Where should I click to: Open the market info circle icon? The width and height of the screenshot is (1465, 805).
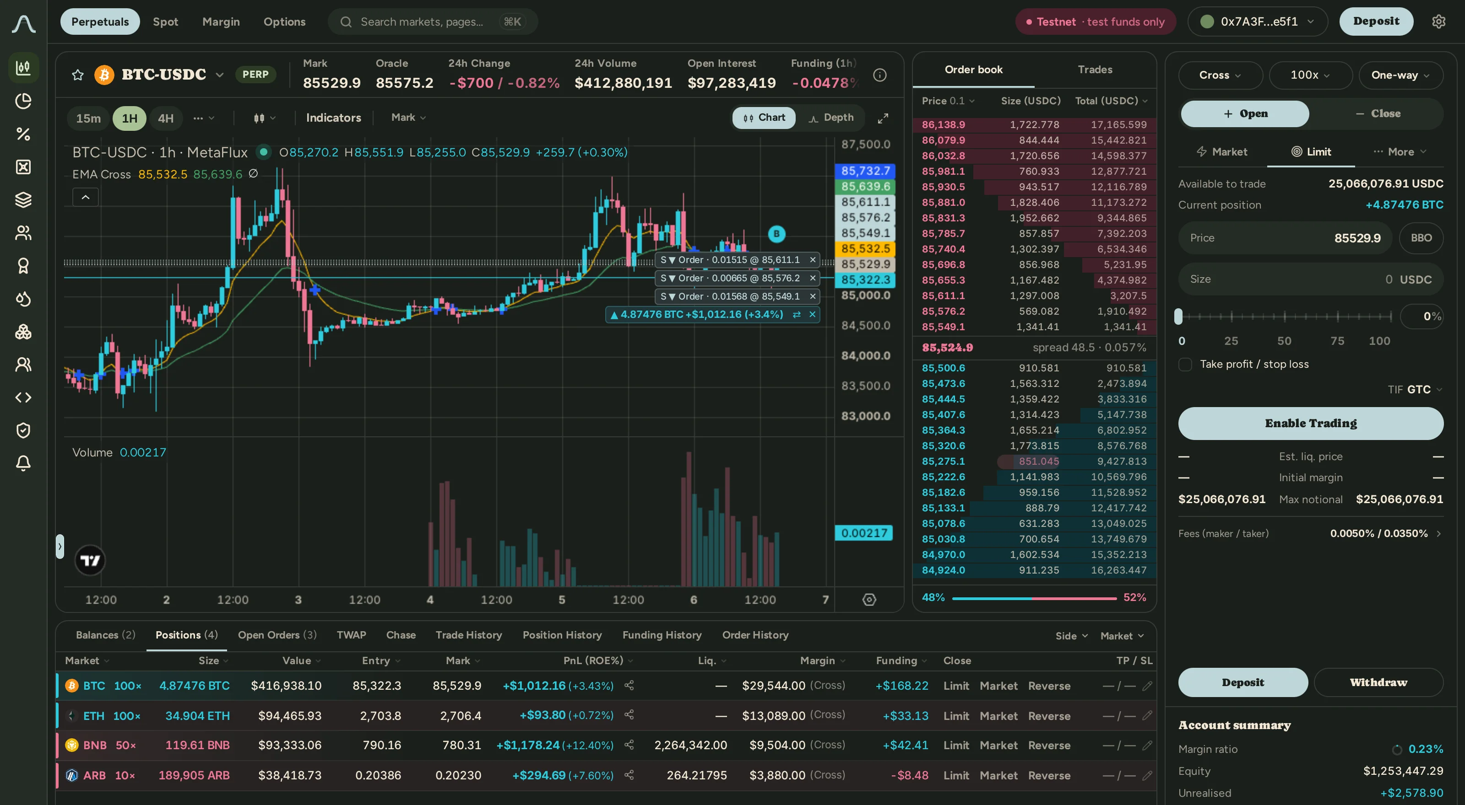point(880,75)
